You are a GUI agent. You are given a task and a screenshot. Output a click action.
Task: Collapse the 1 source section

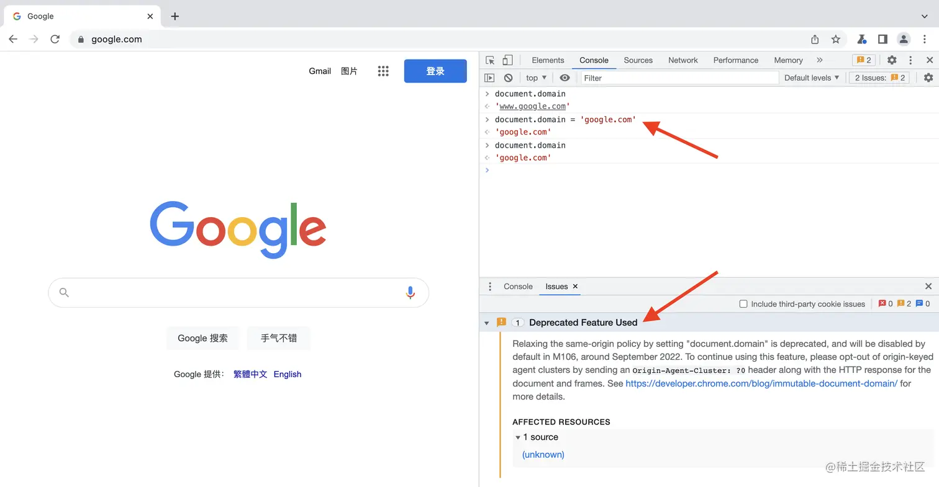pyautogui.click(x=518, y=437)
